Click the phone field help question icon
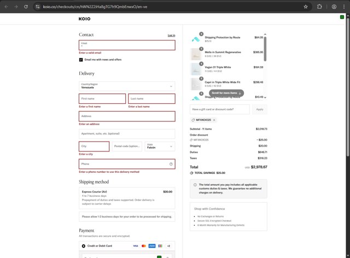 click(x=171, y=164)
